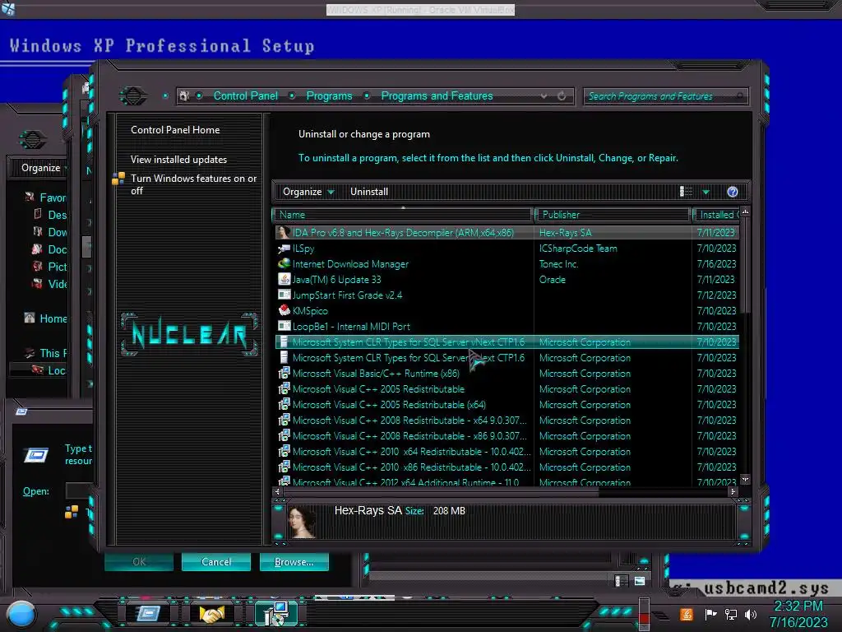Click Cancel in the Run dialog
Screen dimensions: 842x632
coord(216,561)
